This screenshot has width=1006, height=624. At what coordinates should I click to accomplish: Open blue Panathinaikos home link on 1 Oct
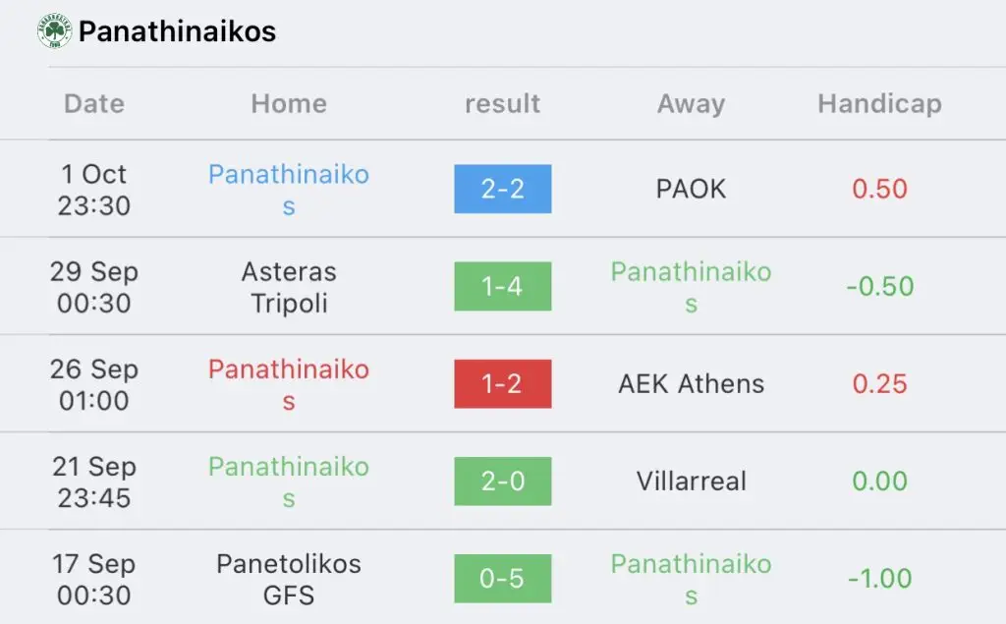point(289,190)
